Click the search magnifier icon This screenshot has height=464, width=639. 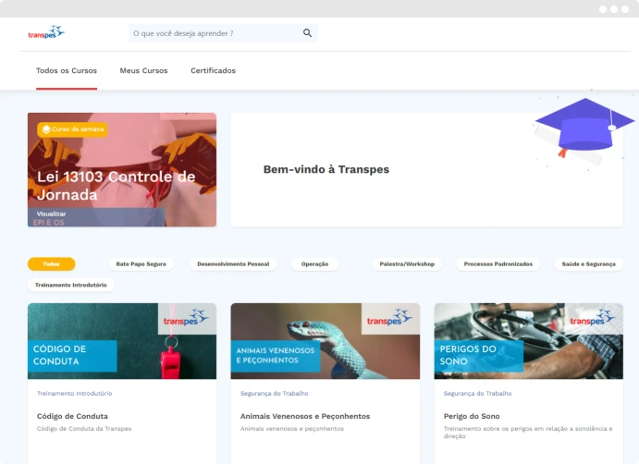tap(307, 33)
